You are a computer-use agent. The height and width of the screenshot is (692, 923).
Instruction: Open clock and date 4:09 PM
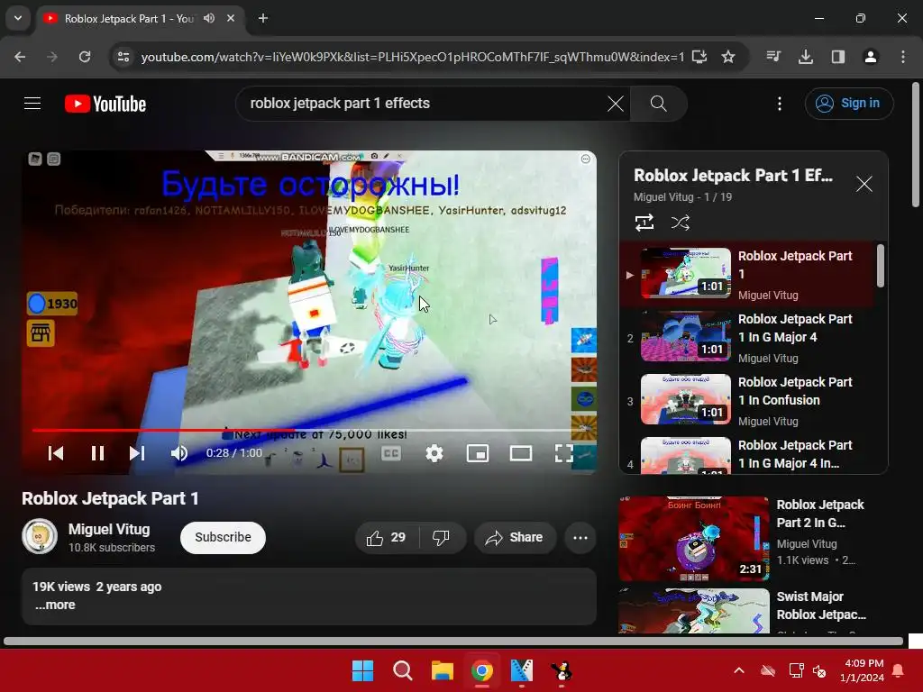click(863, 670)
